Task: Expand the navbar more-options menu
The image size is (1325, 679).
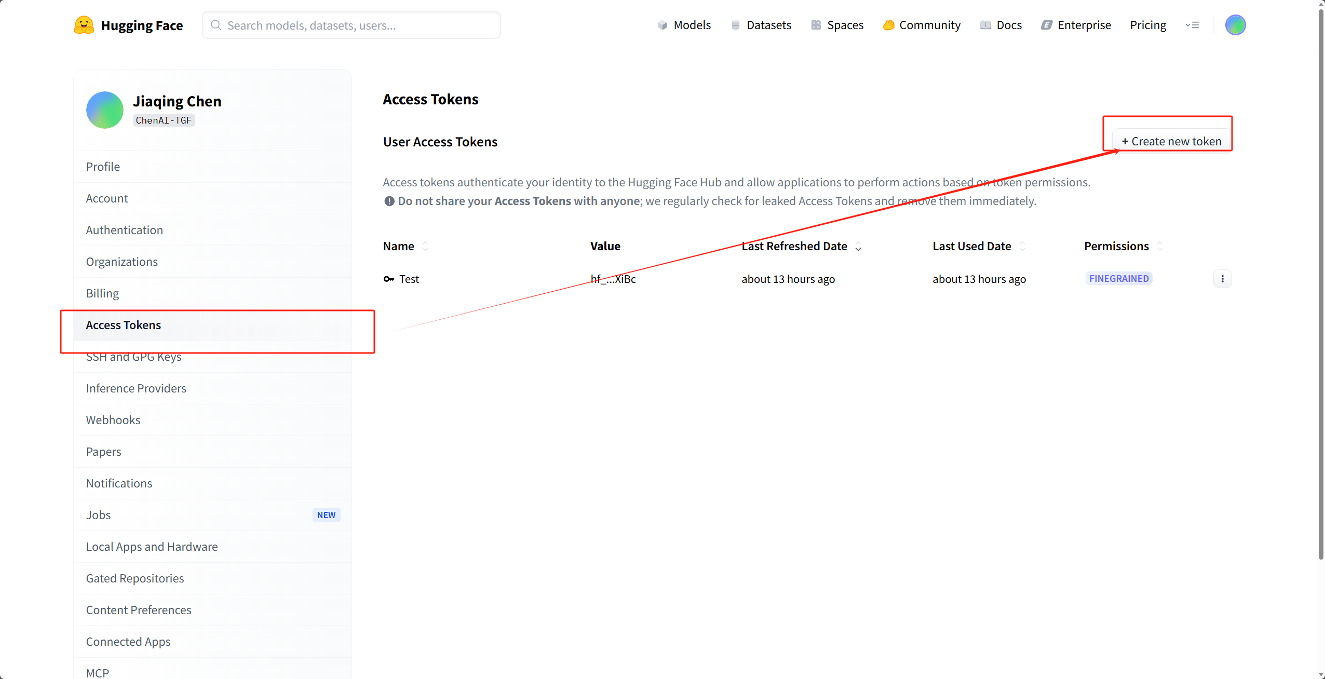Action: (x=1192, y=25)
